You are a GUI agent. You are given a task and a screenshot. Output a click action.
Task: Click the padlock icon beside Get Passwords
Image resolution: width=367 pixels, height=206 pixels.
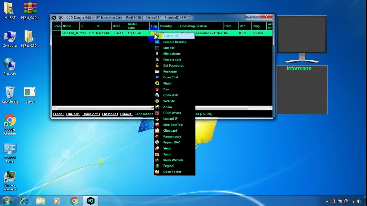[x=157, y=66]
